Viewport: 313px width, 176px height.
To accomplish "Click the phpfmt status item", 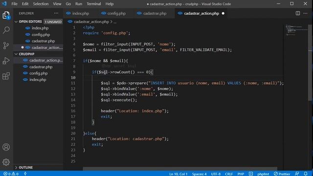I will [x=263, y=174].
